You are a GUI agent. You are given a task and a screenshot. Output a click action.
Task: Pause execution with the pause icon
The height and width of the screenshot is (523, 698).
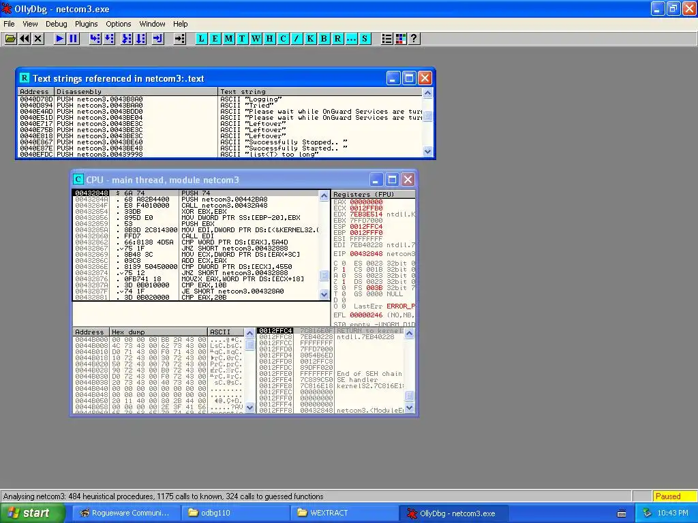pyautogui.click(x=73, y=39)
